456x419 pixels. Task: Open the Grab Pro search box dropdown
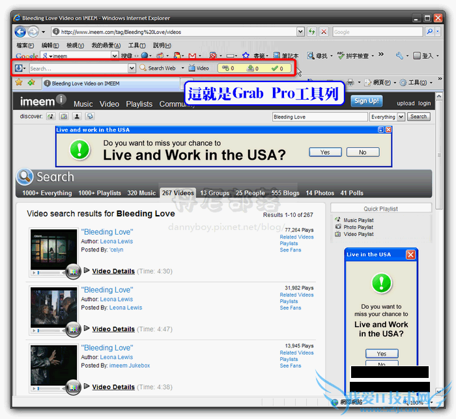pos(132,68)
